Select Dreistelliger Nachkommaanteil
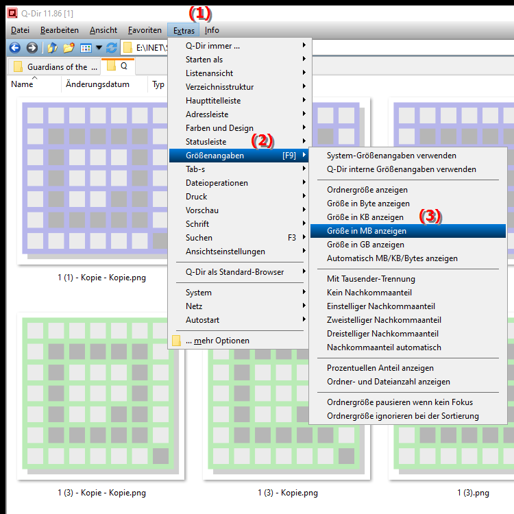514x514 pixels. point(408,334)
